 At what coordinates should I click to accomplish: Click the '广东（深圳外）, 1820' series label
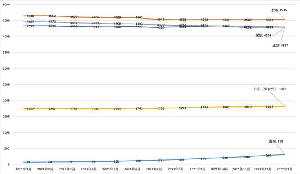pos(270,89)
